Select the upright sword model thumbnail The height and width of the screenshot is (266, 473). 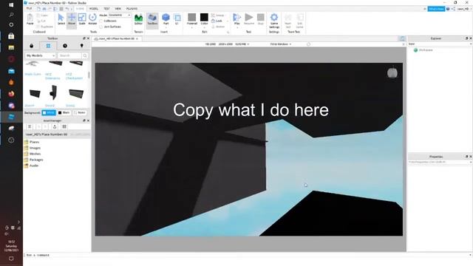click(x=53, y=92)
